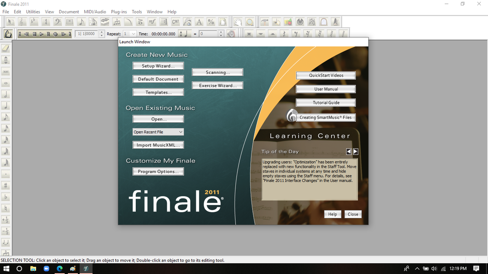This screenshot has width=488, height=274.
Task: Click the Play button in playback controls
Action: pos(42,34)
